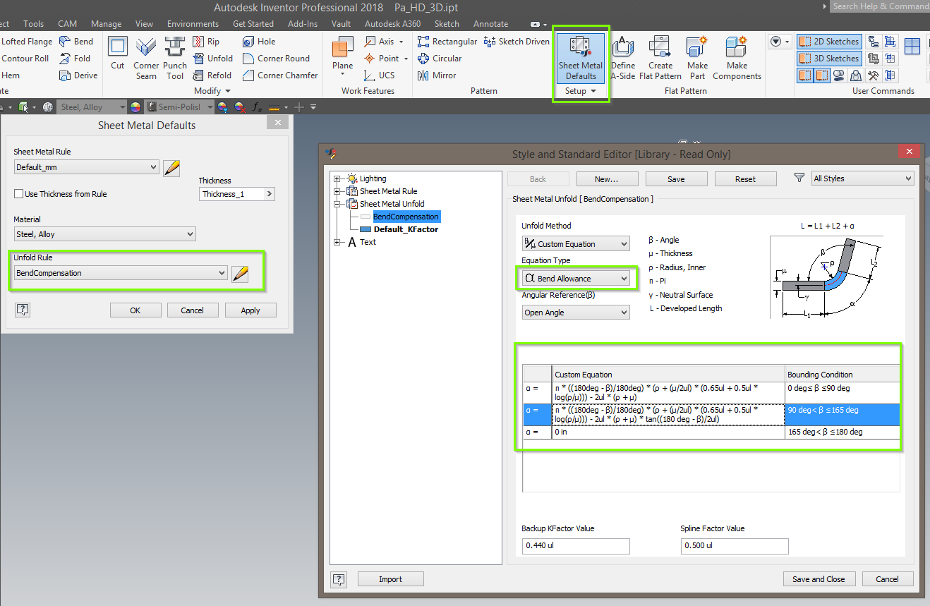Expand the Lighting tree node
Viewport: 930px width, 606px height.
[337, 178]
